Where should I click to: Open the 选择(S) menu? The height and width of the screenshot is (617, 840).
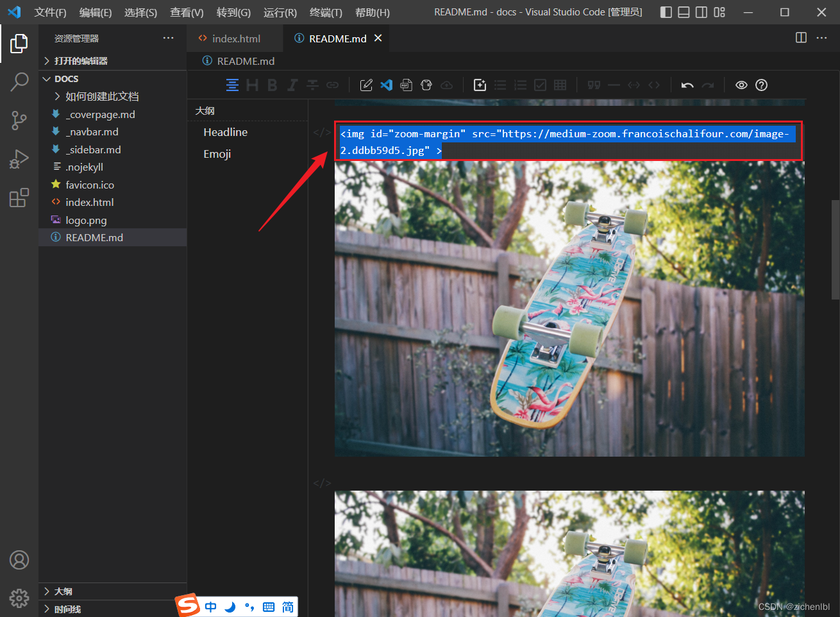pyautogui.click(x=140, y=12)
